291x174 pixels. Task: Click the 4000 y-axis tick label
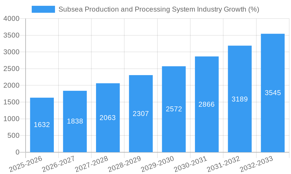click(12, 19)
